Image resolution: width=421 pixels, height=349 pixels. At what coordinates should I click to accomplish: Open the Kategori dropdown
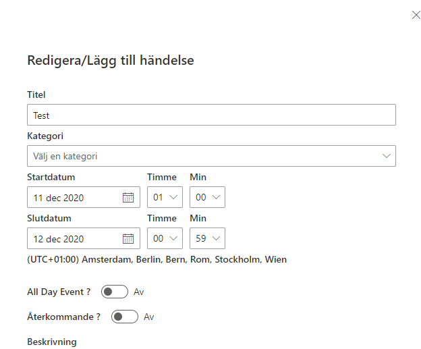pyautogui.click(x=211, y=156)
